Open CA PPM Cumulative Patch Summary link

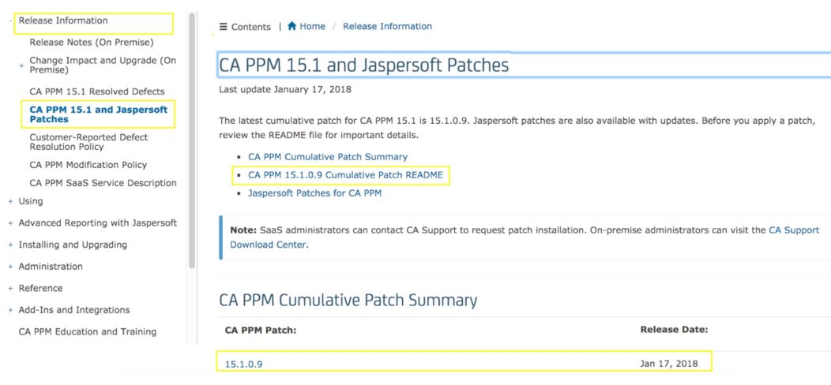(x=328, y=157)
